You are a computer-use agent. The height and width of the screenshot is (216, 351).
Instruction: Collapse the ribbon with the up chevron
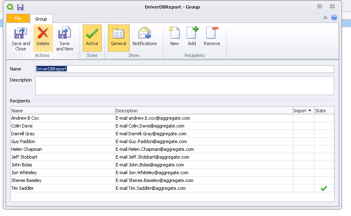325,18
